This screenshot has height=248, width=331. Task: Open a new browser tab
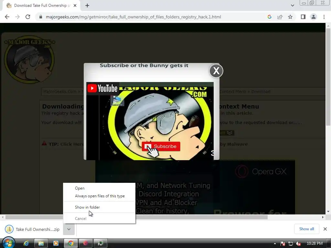coord(87,5)
